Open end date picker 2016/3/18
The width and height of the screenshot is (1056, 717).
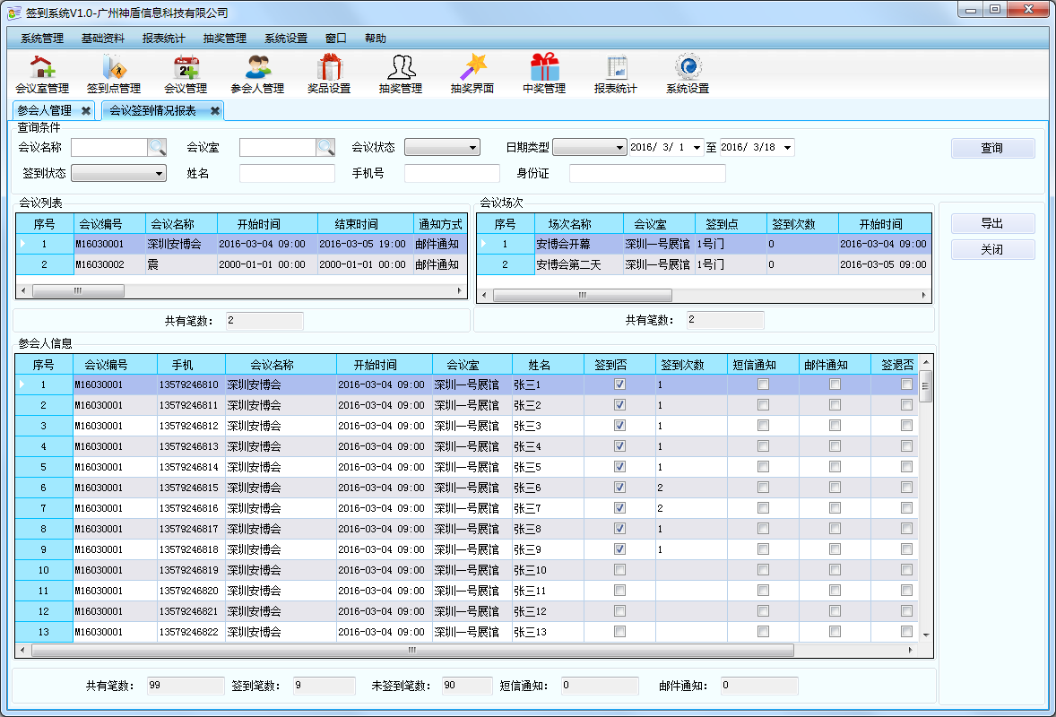point(787,148)
